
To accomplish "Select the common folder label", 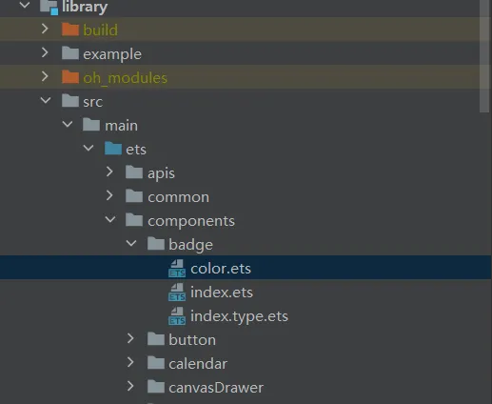I will click(x=178, y=197).
